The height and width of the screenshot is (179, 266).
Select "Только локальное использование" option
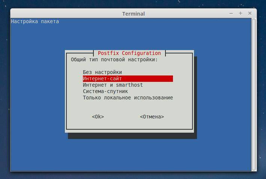(x=128, y=98)
